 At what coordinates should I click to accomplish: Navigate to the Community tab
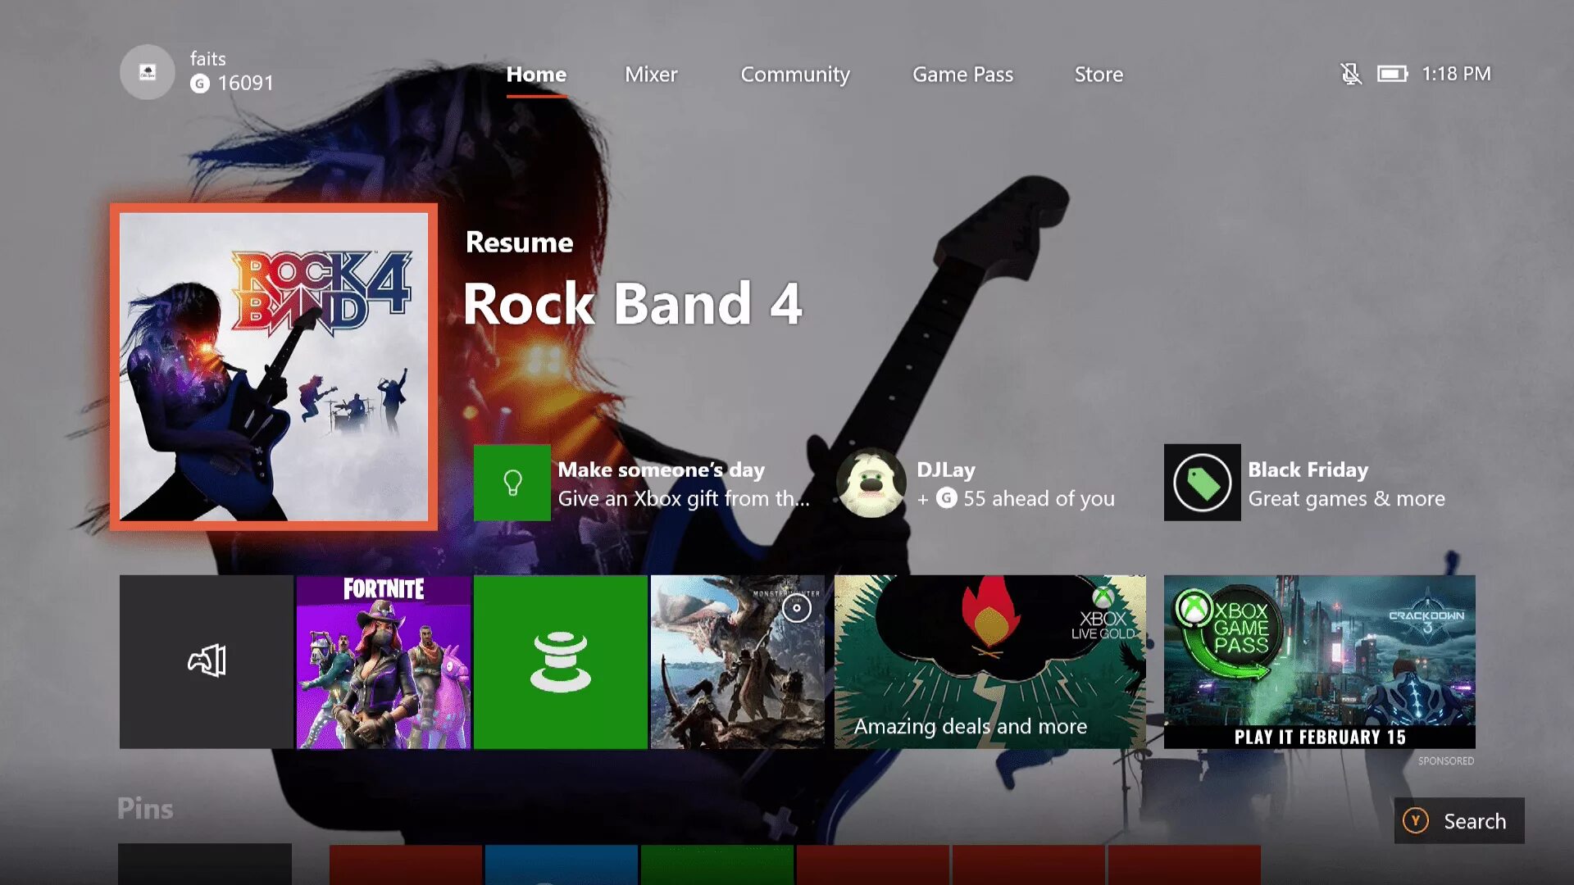[794, 74]
